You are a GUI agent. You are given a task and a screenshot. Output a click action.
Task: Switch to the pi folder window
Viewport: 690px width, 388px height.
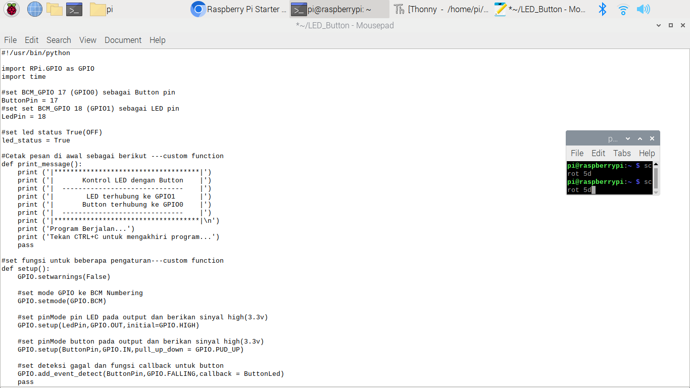click(102, 9)
